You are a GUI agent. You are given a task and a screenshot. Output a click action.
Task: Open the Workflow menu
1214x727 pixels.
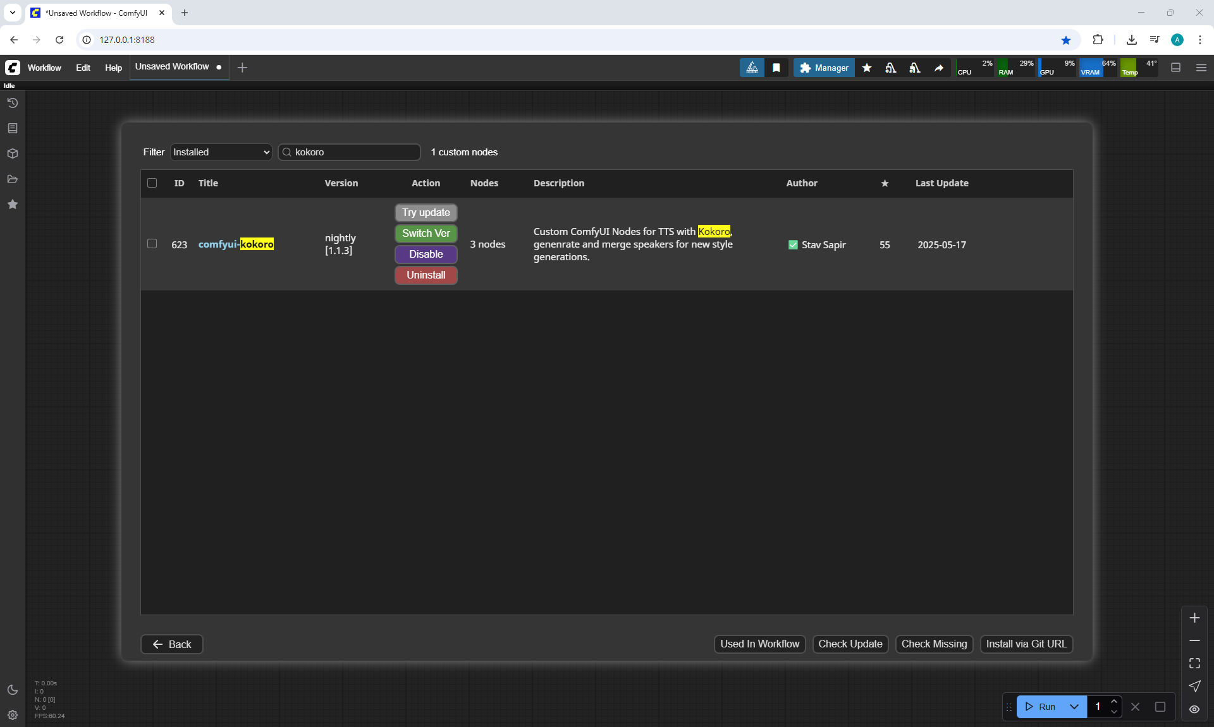pyautogui.click(x=44, y=68)
